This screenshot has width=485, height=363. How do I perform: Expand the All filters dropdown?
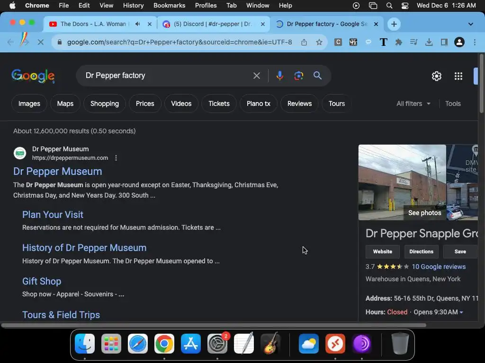click(413, 104)
